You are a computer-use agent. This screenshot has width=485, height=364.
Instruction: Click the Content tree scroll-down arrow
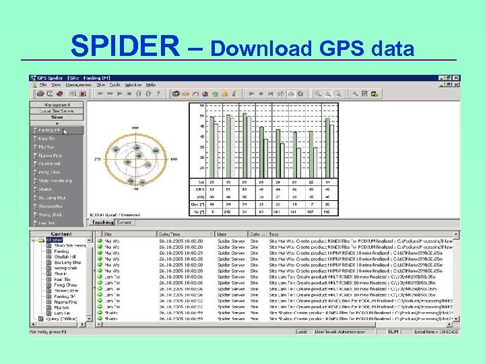click(x=90, y=319)
